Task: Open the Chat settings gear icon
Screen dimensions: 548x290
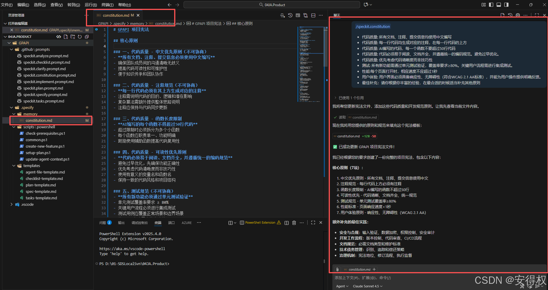Action: click(518, 15)
